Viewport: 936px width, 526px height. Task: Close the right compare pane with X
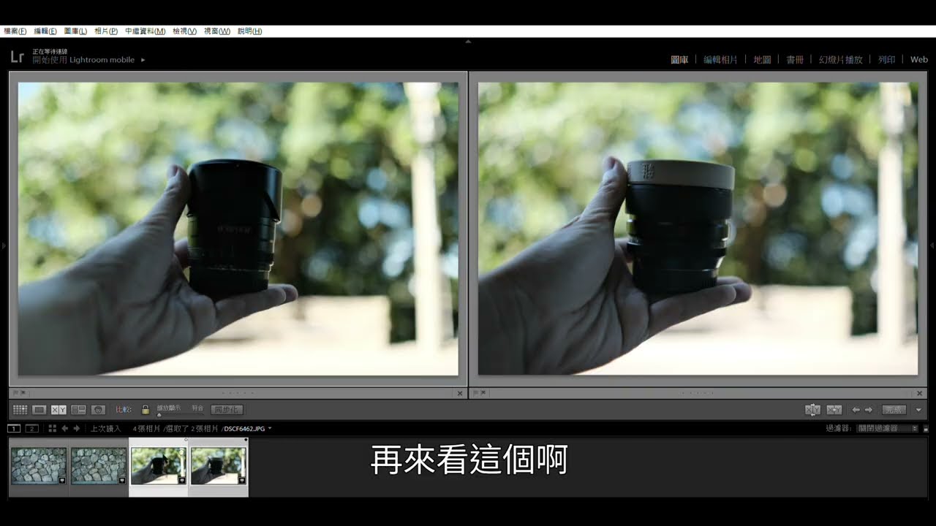(919, 393)
